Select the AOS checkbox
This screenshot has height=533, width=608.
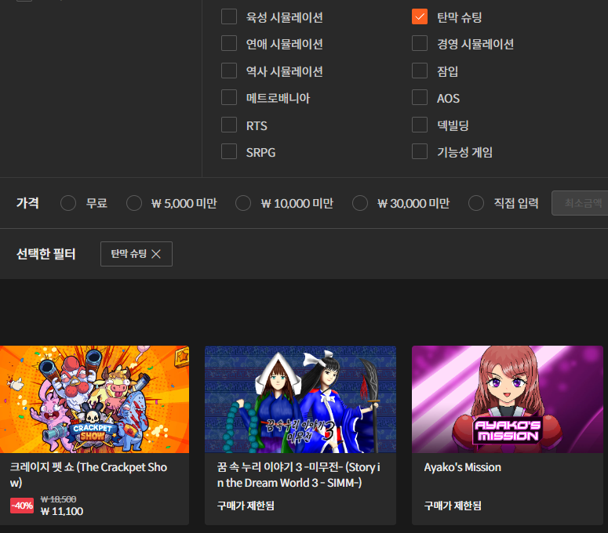(420, 98)
